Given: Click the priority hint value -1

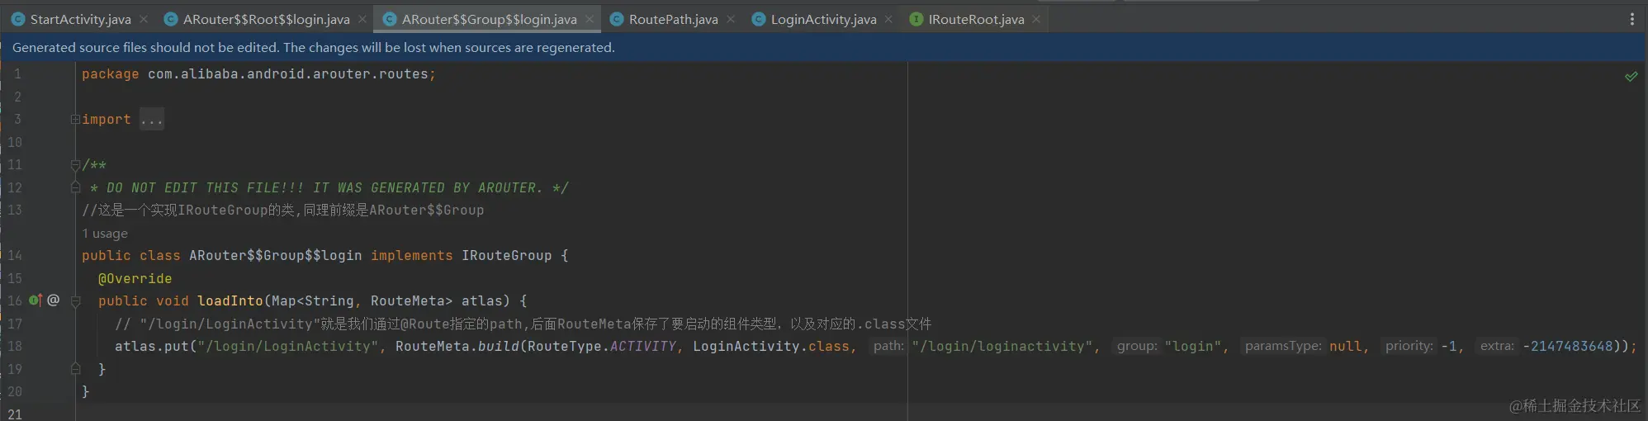Looking at the screenshot, I should [1448, 347].
